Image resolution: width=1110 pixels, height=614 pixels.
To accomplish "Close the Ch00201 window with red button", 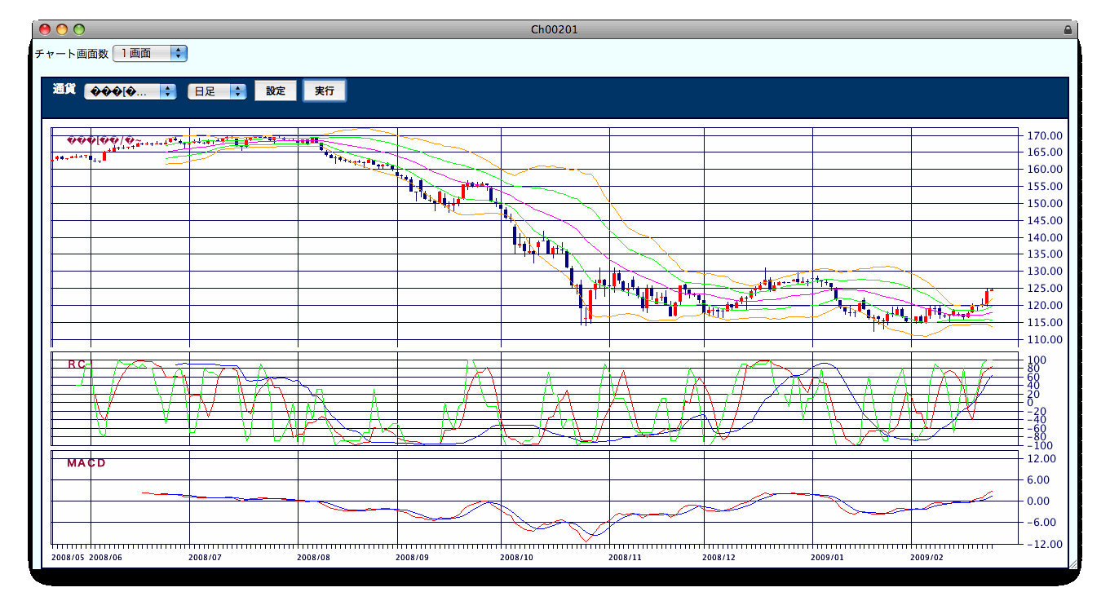I will (x=44, y=29).
